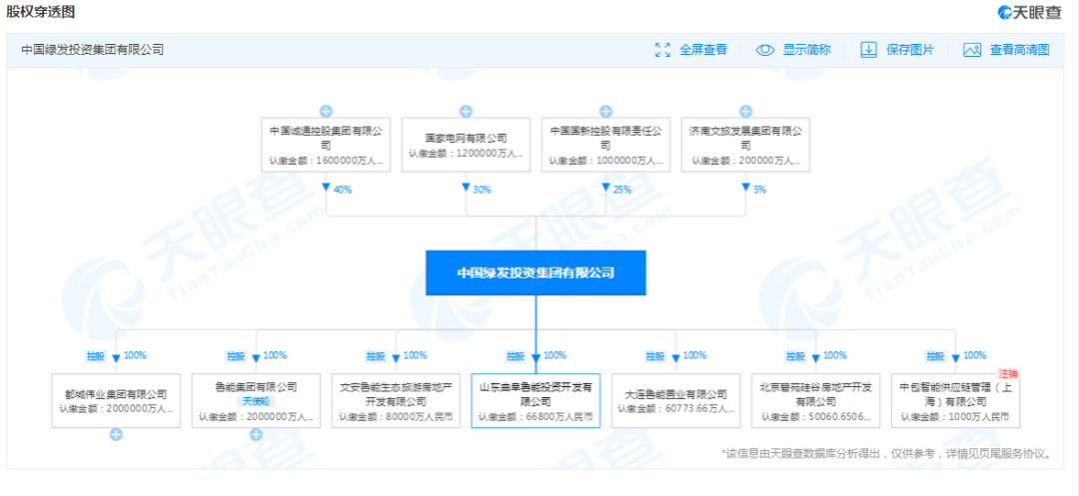Viewport: 1079px width, 496px height.
Task: Select the 国家电网有限公司 node
Action: pyautogui.click(x=466, y=145)
